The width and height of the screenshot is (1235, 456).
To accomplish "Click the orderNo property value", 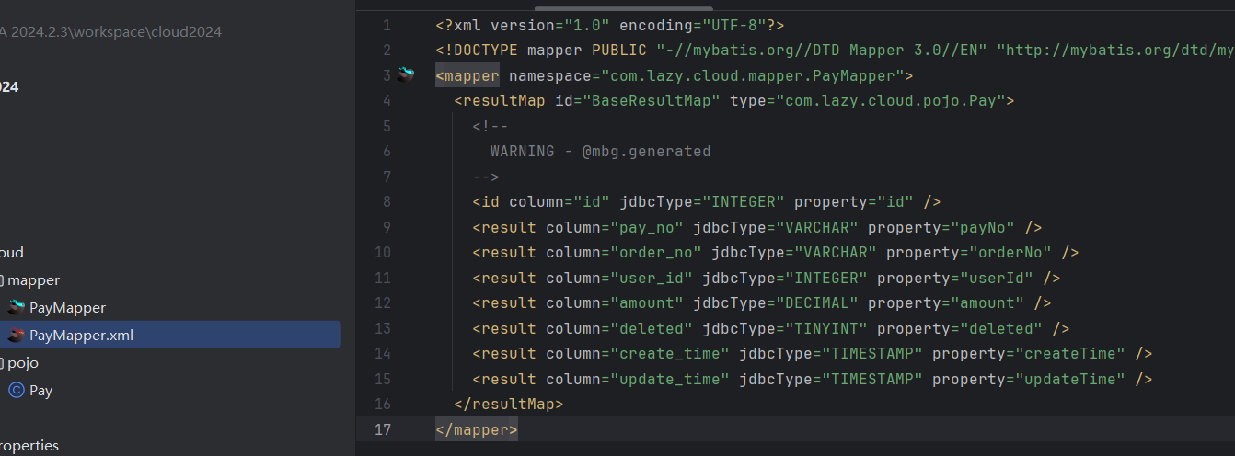I will pos(1010,252).
